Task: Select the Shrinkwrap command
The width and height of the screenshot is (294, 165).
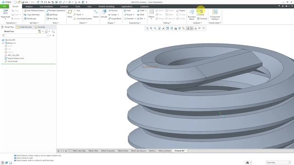Action: click(x=30, y=18)
